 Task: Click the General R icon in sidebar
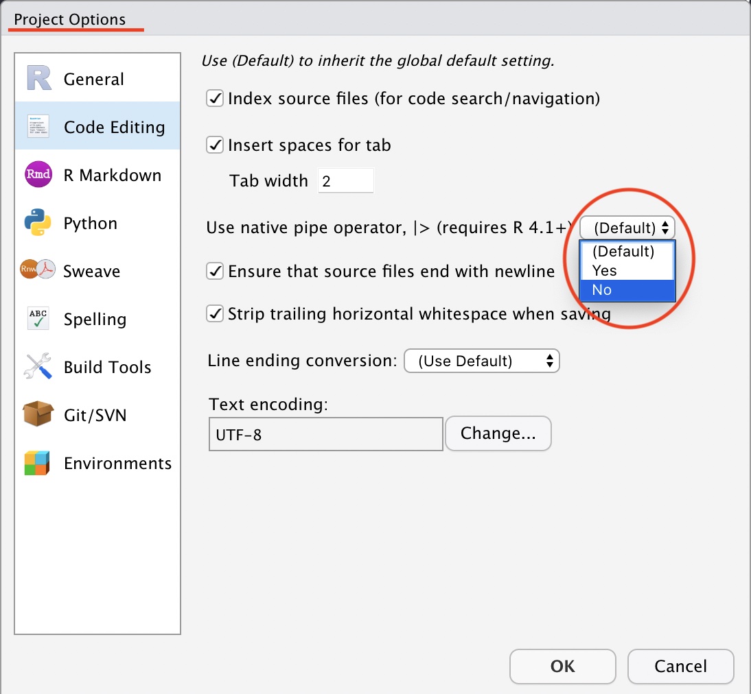pyautogui.click(x=38, y=78)
